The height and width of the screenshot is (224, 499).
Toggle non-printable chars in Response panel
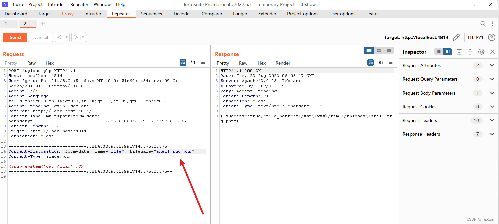tap(381, 62)
